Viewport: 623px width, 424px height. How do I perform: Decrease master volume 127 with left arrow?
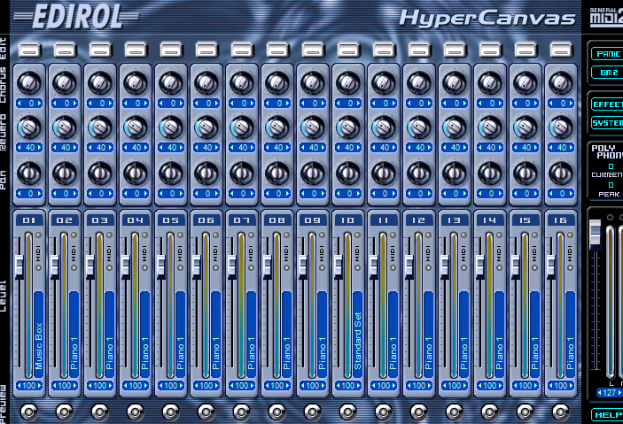599,393
